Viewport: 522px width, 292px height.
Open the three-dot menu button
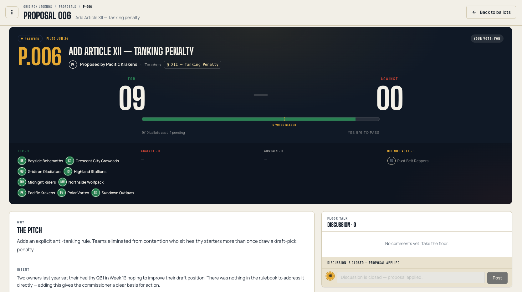[12, 12]
